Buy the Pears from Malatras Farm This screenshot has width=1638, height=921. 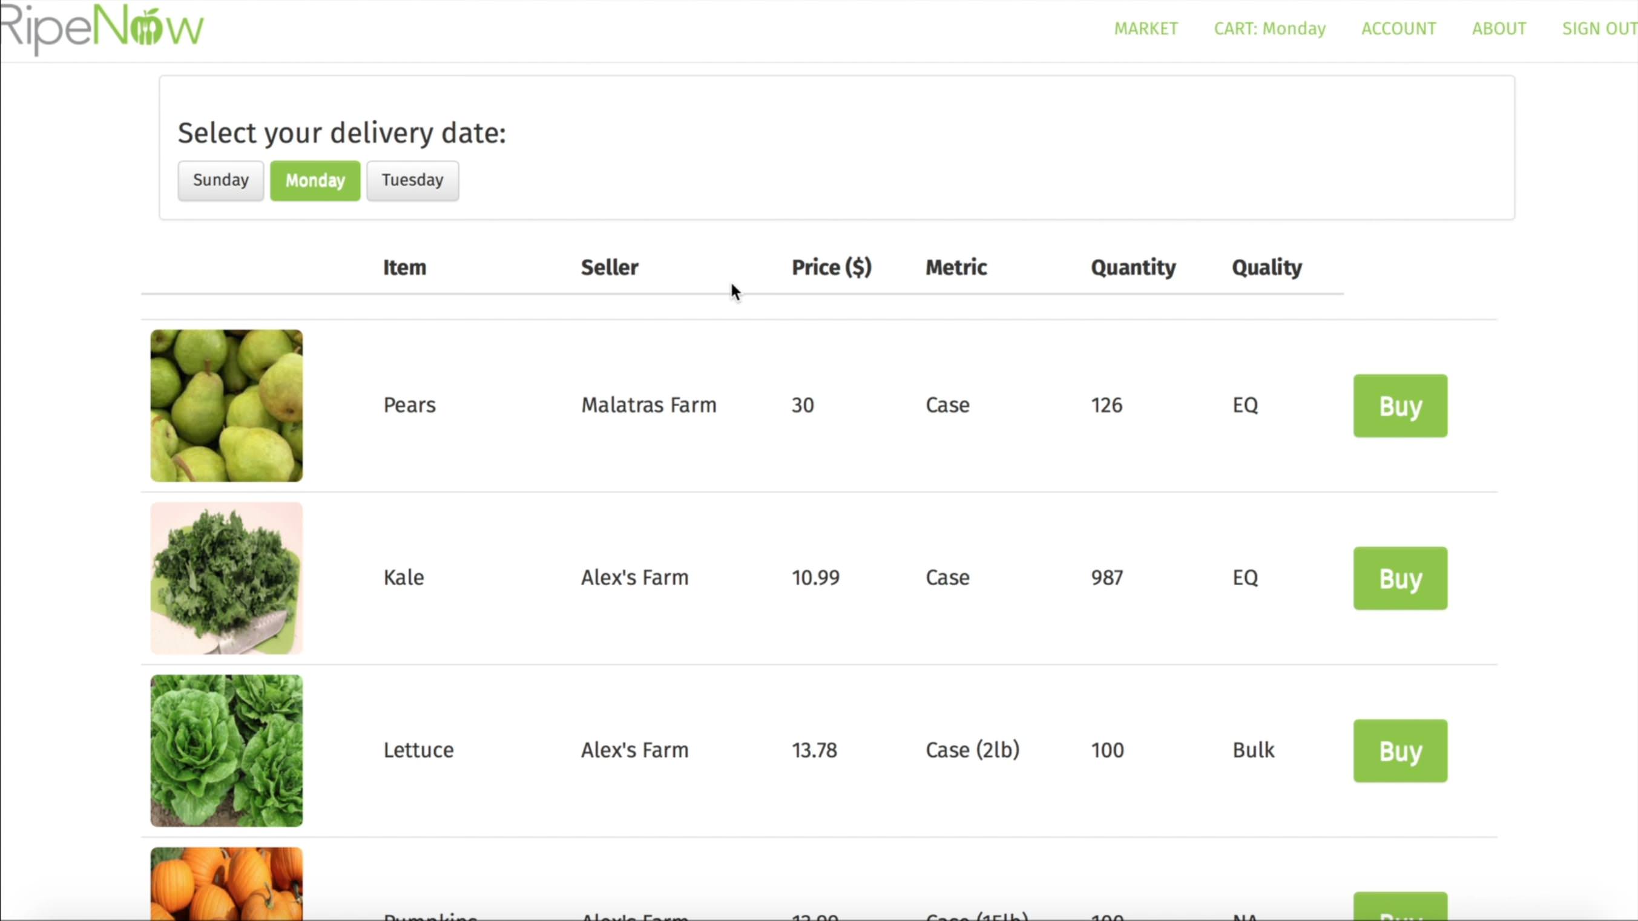pyautogui.click(x=1400, y=405)
